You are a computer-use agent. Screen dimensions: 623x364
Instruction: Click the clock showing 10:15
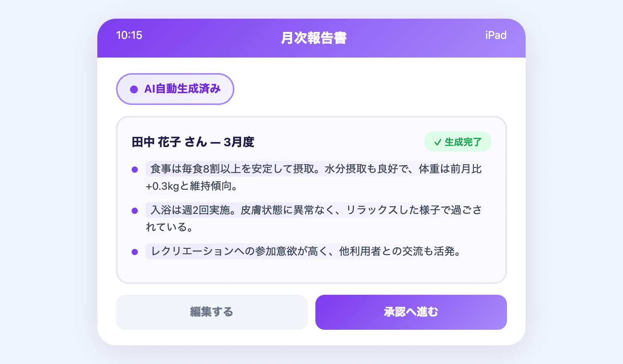[x=129, y=36]
